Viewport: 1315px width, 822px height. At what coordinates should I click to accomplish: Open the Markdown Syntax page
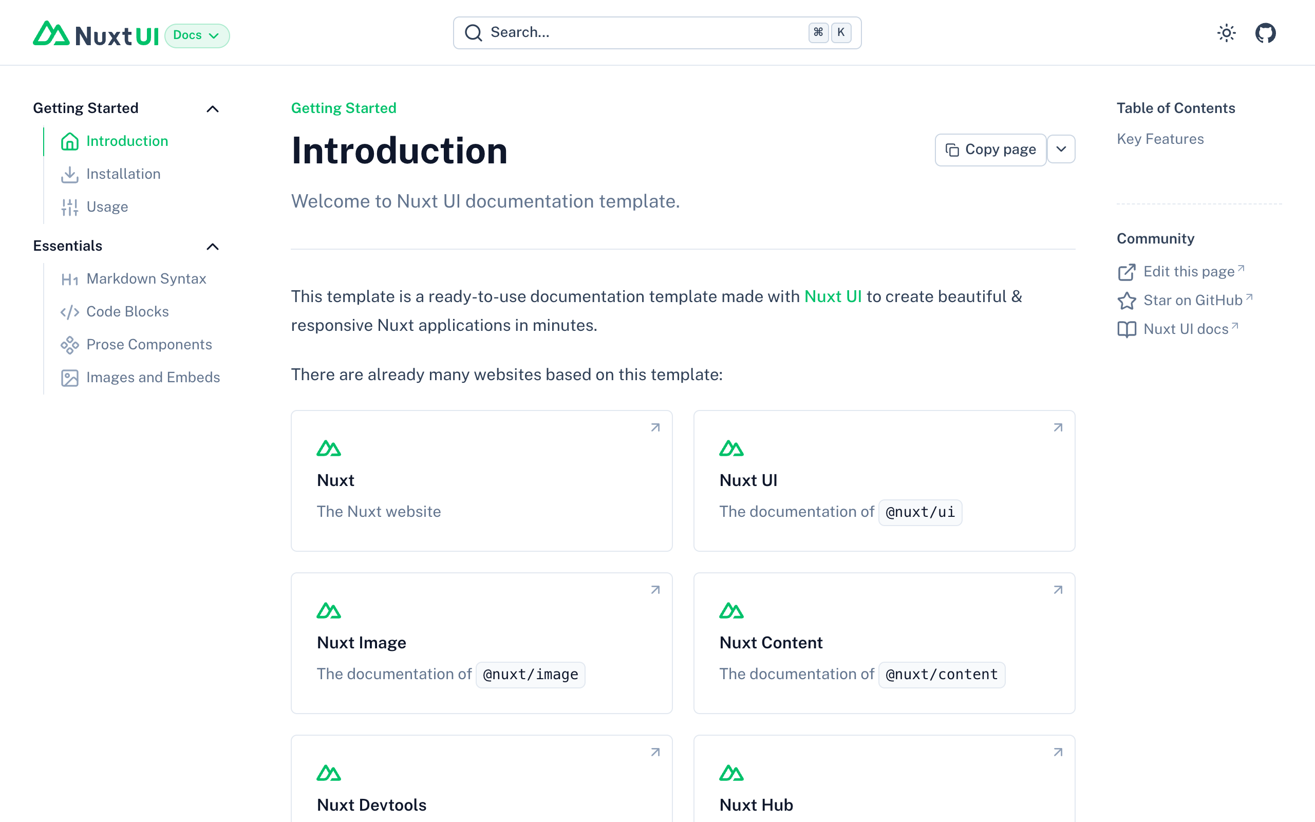(x=146, y=279)
